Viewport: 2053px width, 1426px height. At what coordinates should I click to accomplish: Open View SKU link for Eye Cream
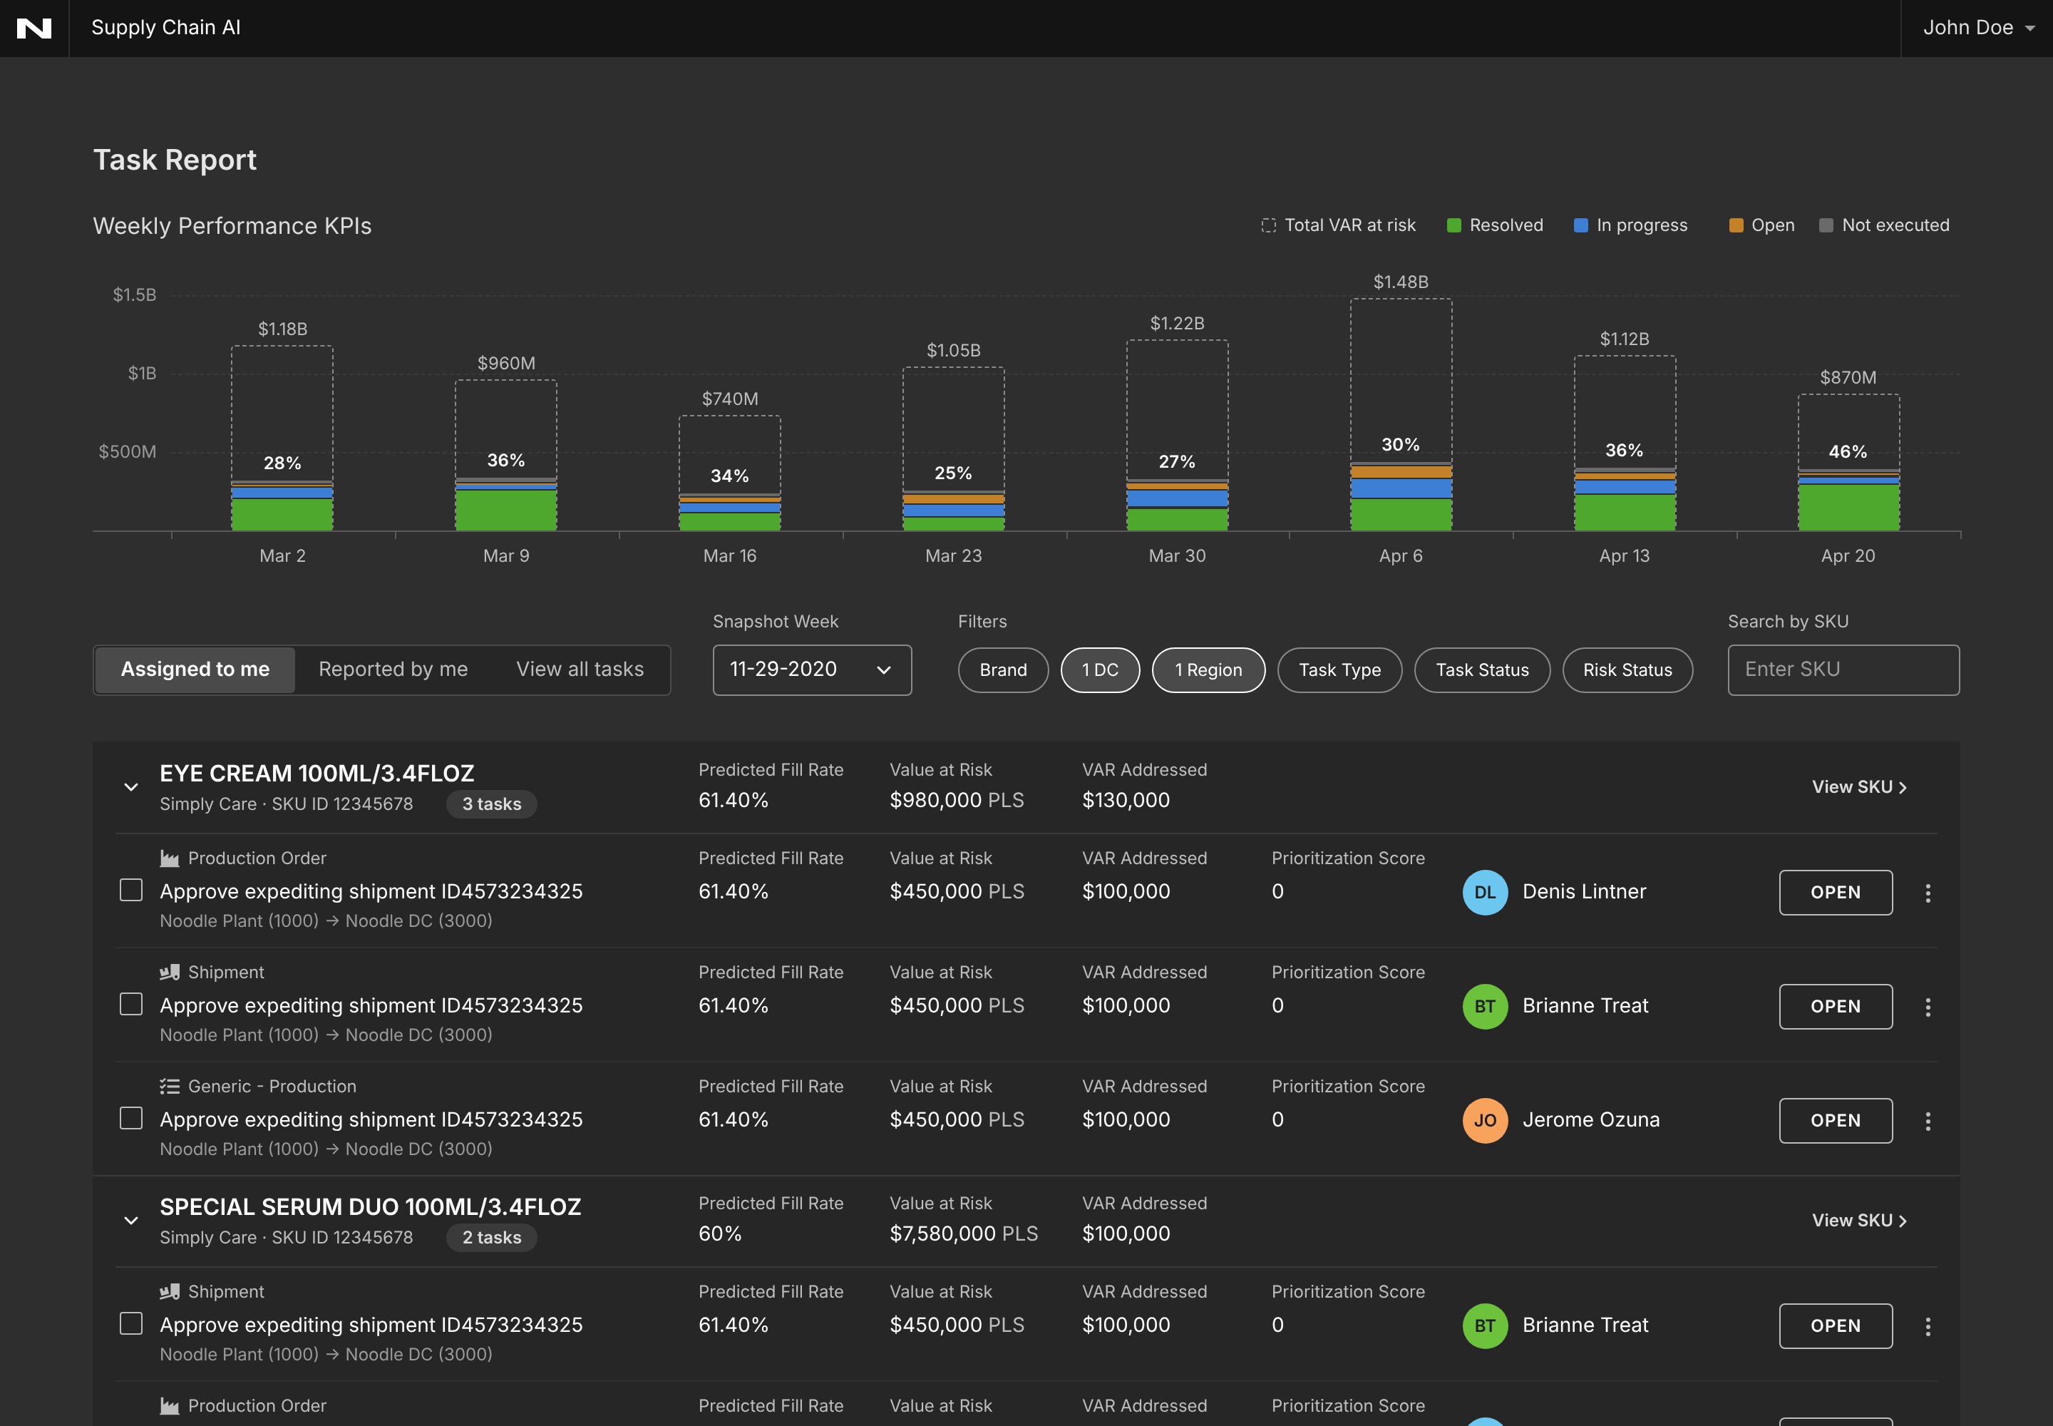[x=1859, y=787]
